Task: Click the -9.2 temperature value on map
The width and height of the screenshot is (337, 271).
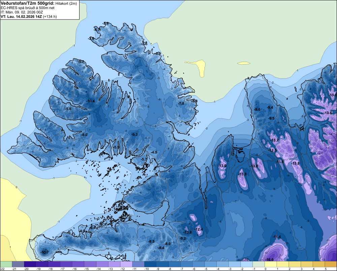Action: (x=183, y=238)
